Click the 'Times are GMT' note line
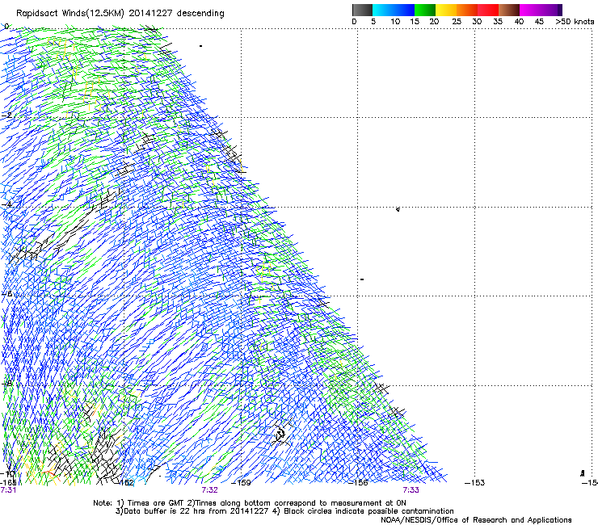Viewport: 598px width, 525px height. [250, 503]
